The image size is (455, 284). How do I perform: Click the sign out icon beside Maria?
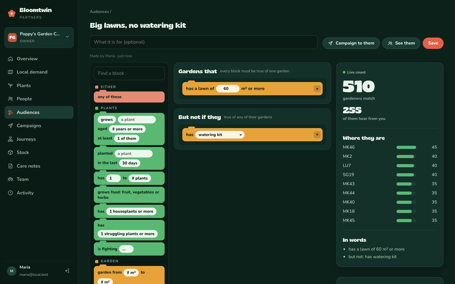coord(67,271)
